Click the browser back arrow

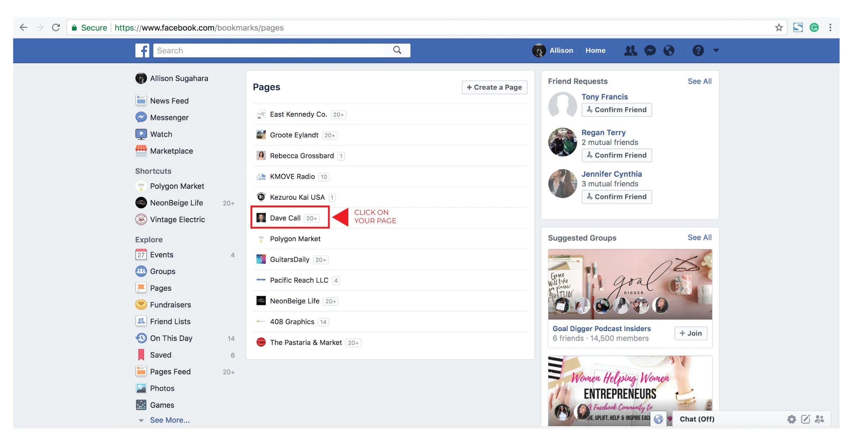point(23,27)
